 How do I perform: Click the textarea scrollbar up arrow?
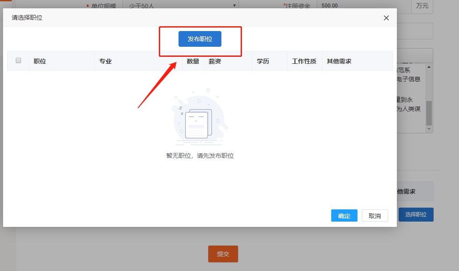[429, 67]
